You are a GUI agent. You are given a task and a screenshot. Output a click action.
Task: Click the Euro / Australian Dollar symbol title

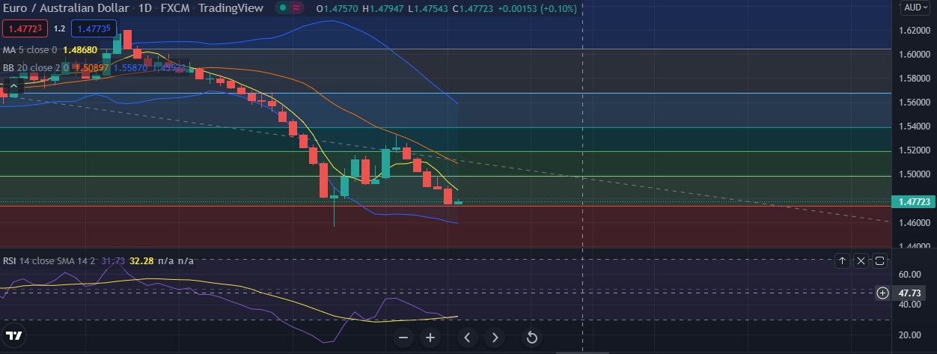(x=66, y=8)
